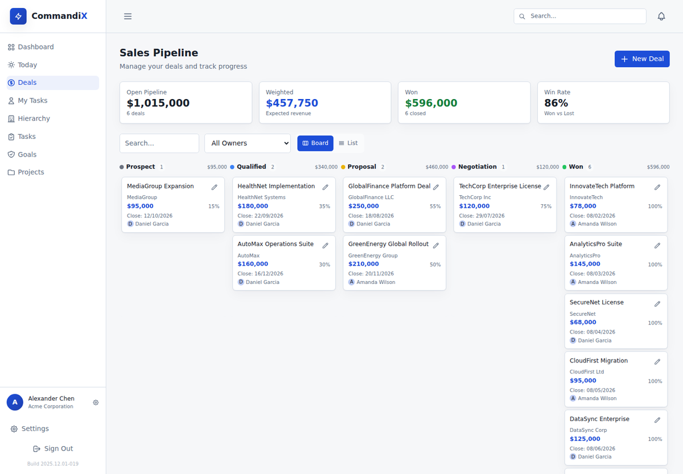Open My Tasks in the sidebar
The height and width of the screenshot is (474, 683).
53,101
